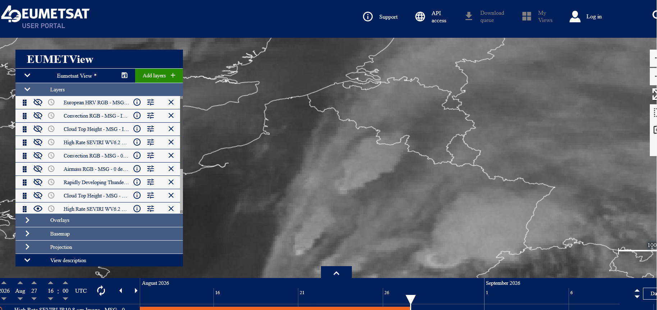Enable the Rapidly Developing Thunderstorms layer visibility
This screenshot has height=310, width=657.
pos(38,182)
